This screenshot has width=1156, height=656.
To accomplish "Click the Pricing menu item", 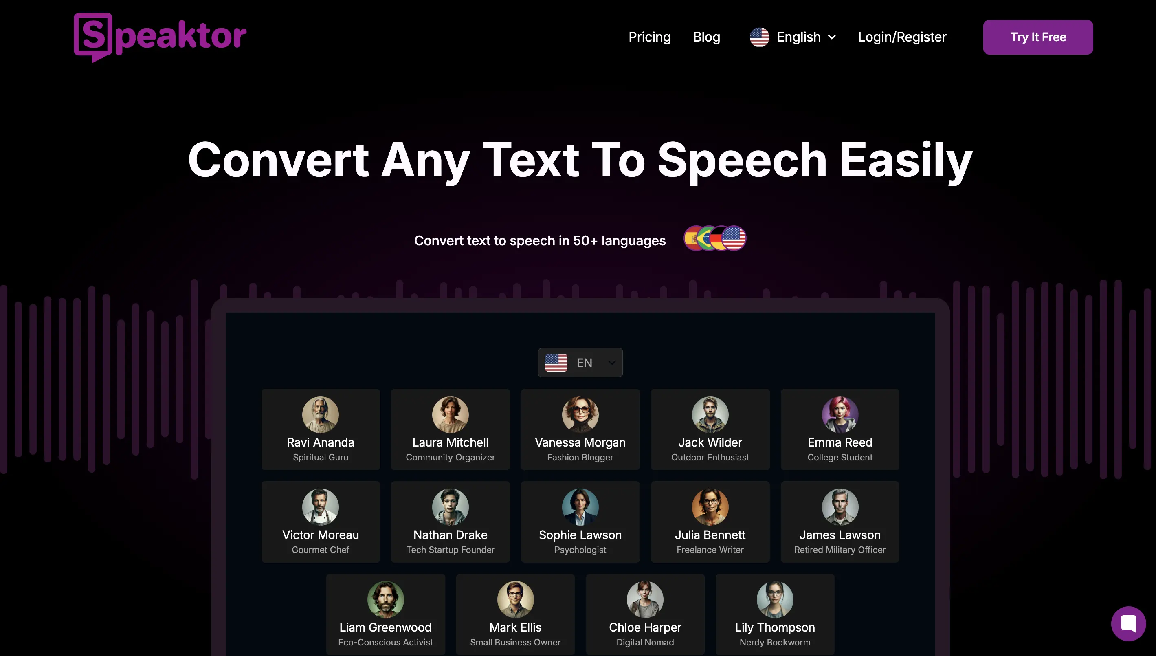I will tap(648, 37).
